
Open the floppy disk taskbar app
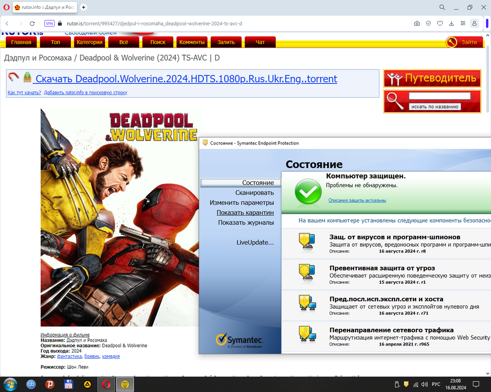[69, 384]
